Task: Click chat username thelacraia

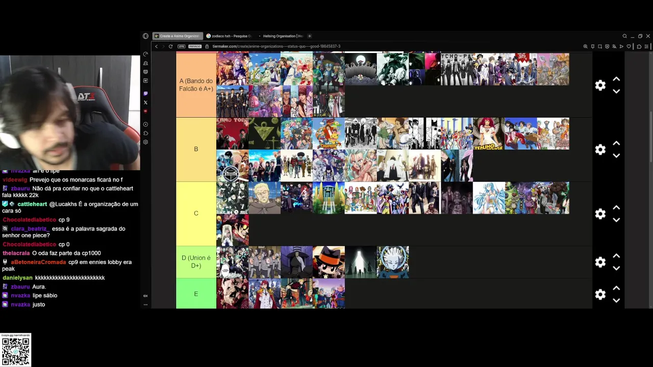Action: 16,253
